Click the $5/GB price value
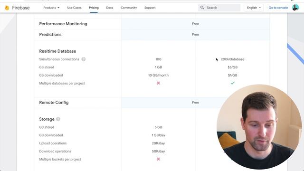Screen dimensions: 304x171 point(232,67)
